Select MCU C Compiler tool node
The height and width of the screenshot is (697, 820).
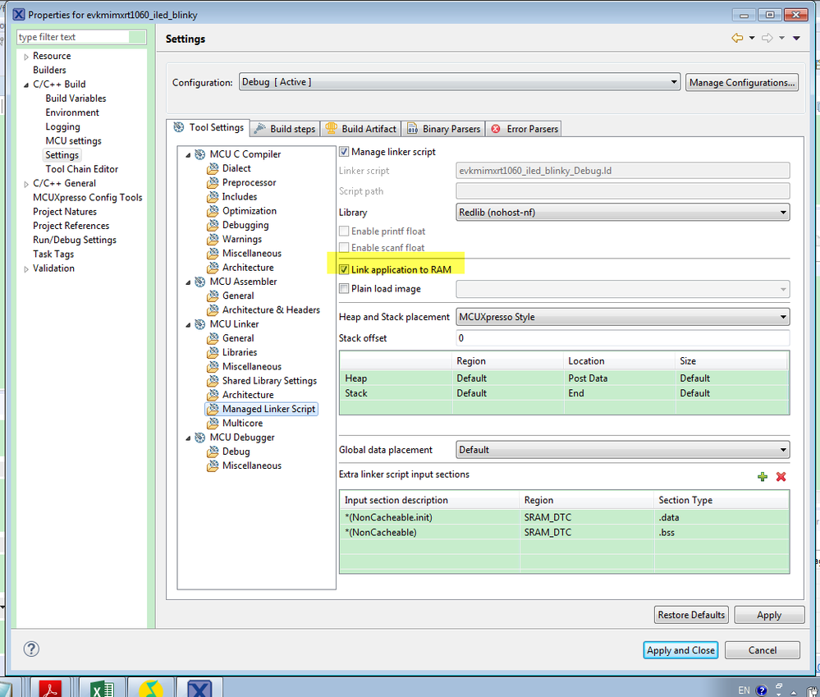coord(245,154)
